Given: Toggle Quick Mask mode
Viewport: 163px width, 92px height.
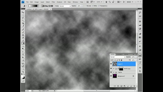Looking at the screenshot, I should (23, 81).
